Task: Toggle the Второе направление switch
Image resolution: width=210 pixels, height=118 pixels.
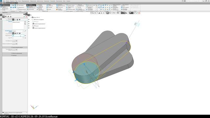Action: click(x=15, y=44)
